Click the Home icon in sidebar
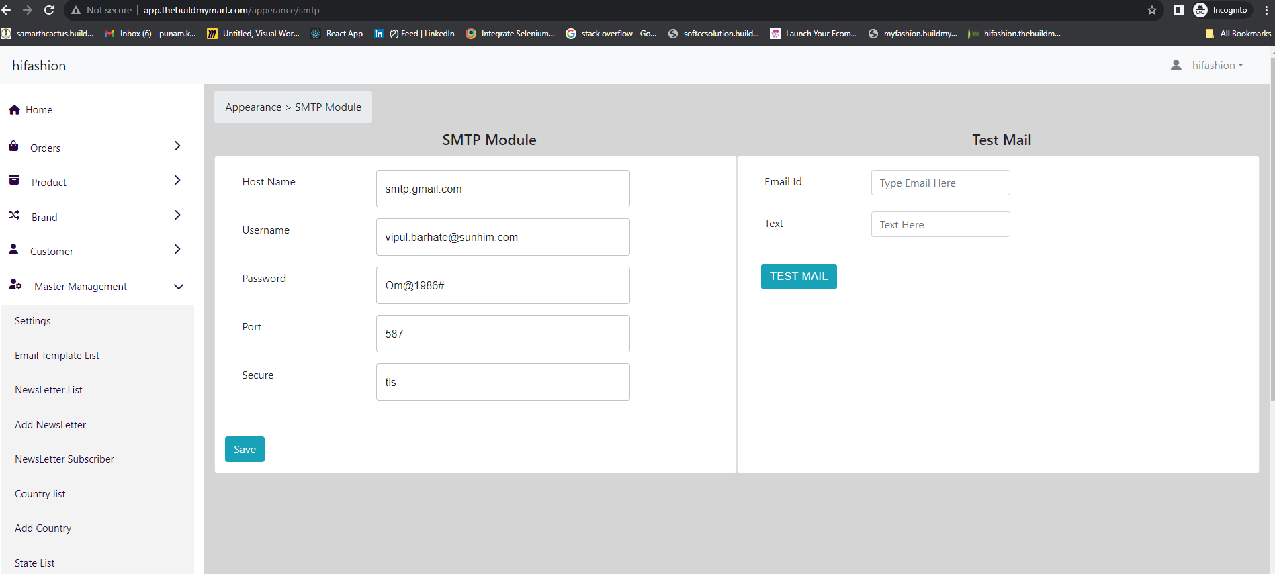1275x574 pixels. [x=14, y=109]
